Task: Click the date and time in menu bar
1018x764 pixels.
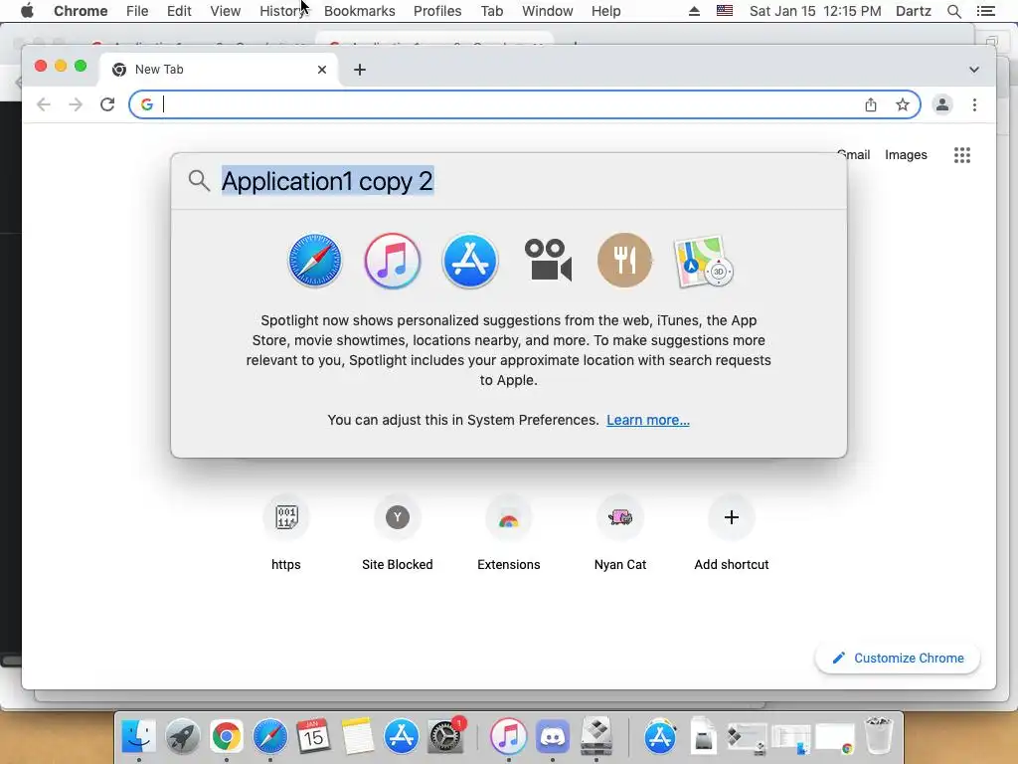Action: coord(815,11)
